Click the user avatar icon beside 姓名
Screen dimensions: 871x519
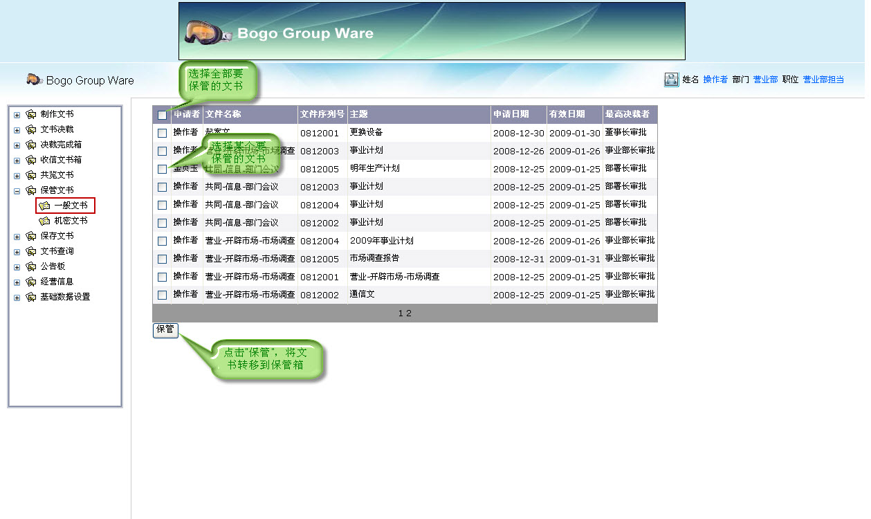671,80
